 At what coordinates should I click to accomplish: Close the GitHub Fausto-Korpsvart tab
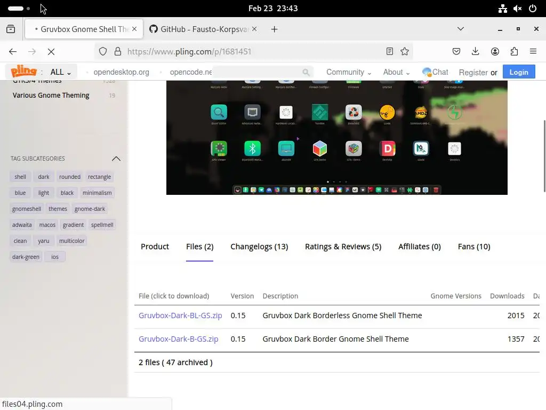tap(254, 29)
